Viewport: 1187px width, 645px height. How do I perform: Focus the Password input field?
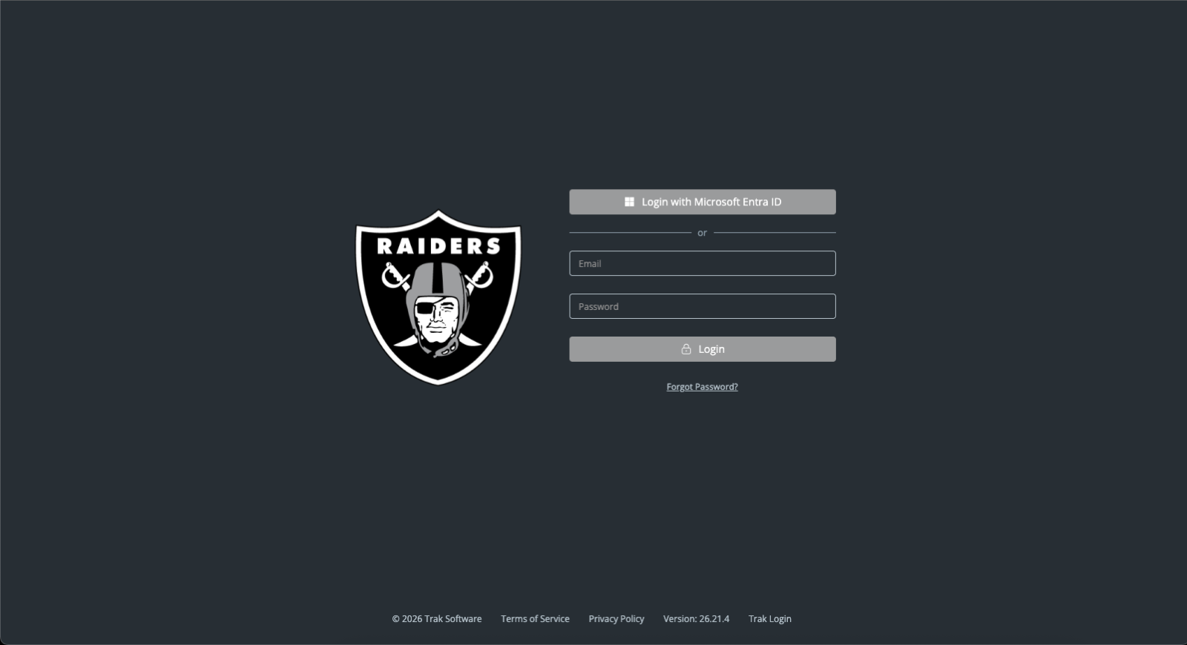tap(703, 306)
